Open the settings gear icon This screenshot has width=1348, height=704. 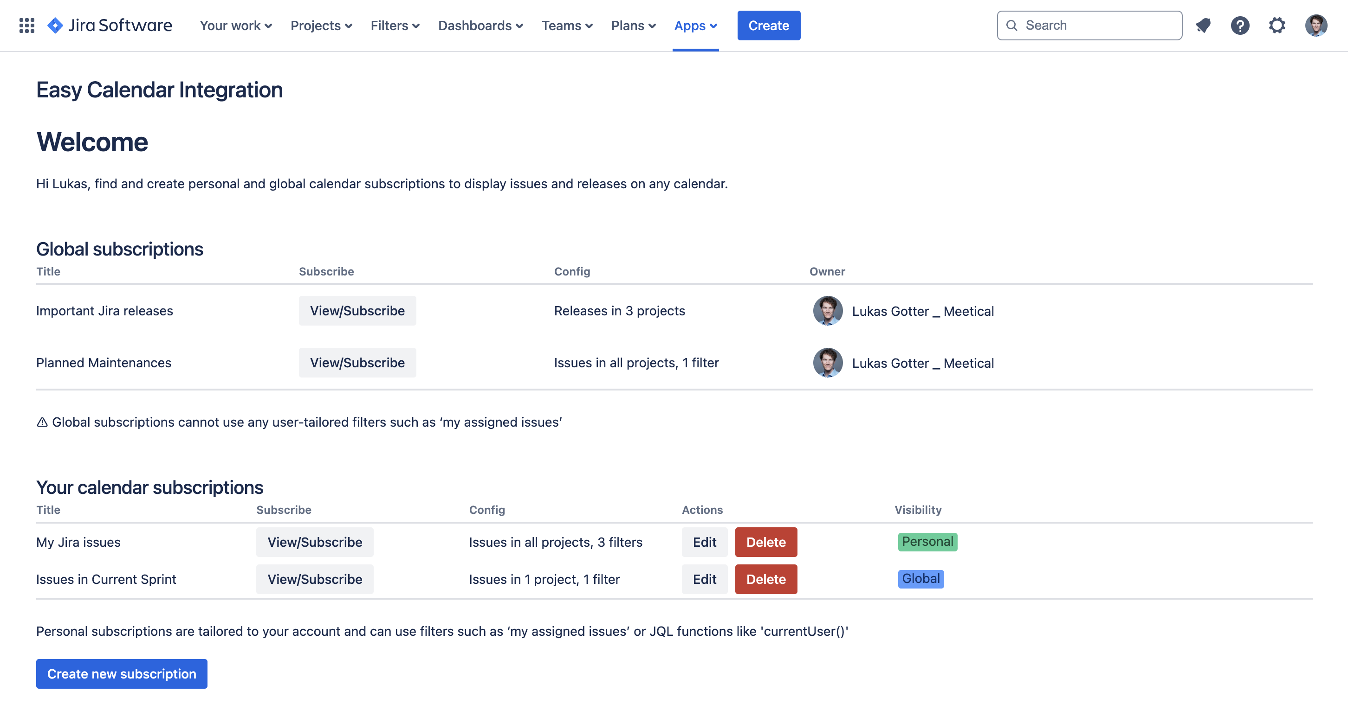click(1277, 25)
